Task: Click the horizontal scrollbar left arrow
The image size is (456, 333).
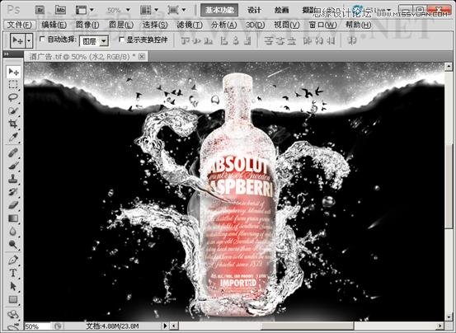Action: [x=174, y=326]
